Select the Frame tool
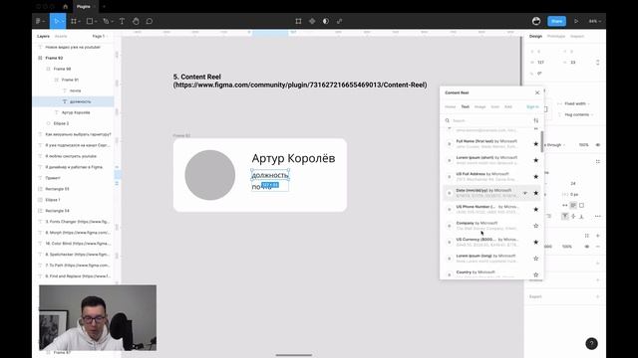The image size is (638, 358). click(74, 21)
